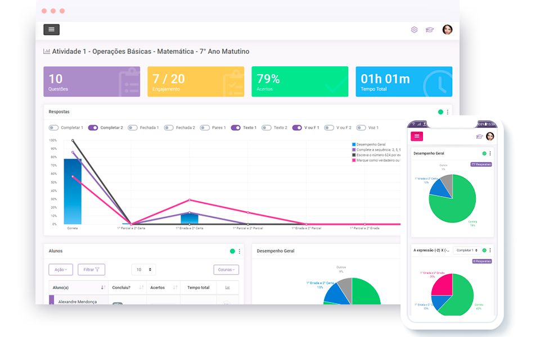Click the settings gear icon in header
Screen dimensions: 540x337
[x=414, y=30]
